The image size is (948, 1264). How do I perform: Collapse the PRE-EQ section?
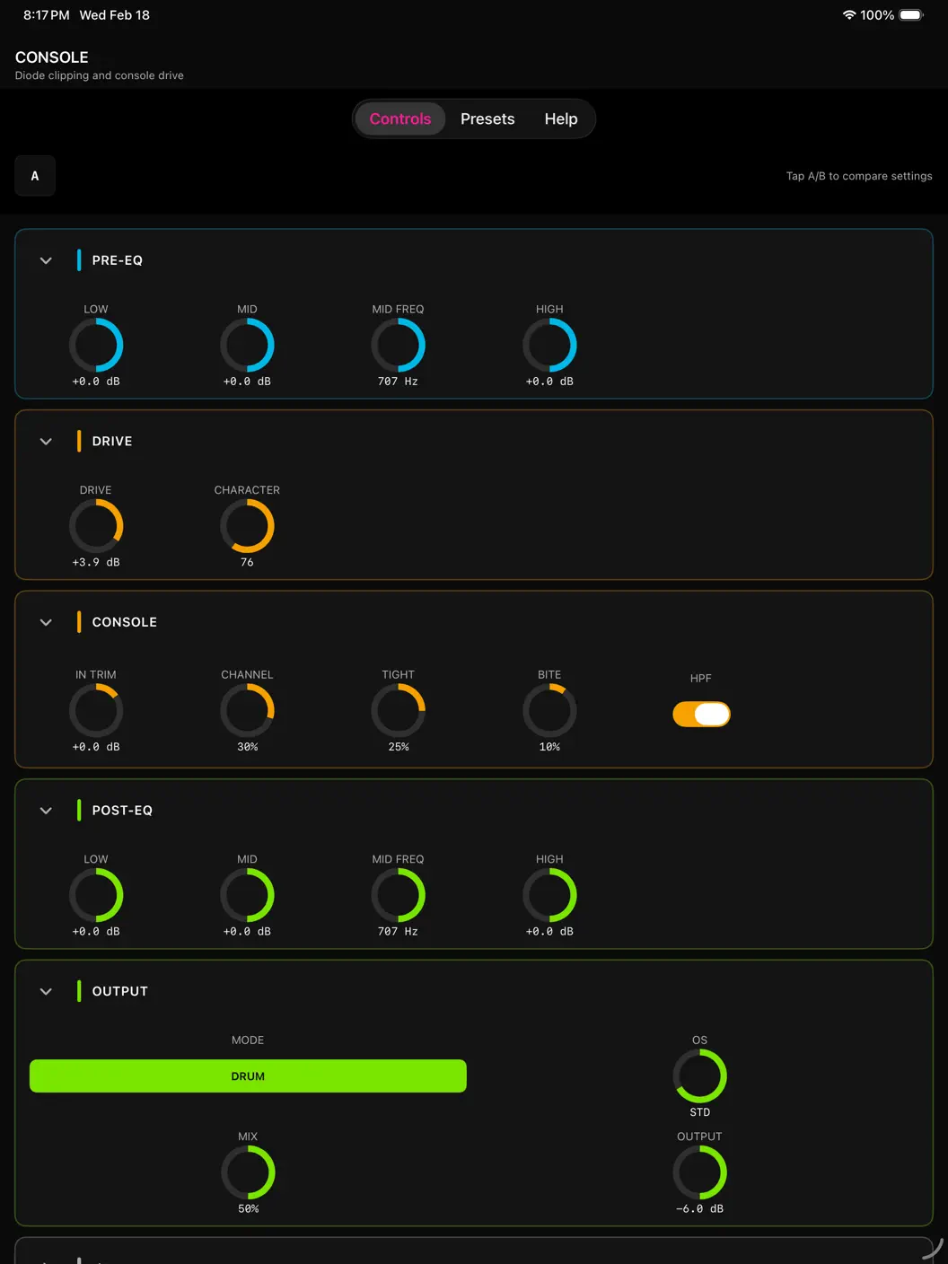pyautogui.click(x=46, y=260)
